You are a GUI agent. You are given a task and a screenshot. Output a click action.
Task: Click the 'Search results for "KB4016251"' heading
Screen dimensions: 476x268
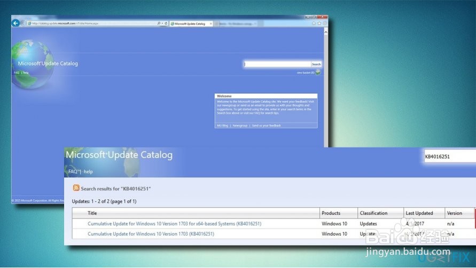(x=115, y=189)
